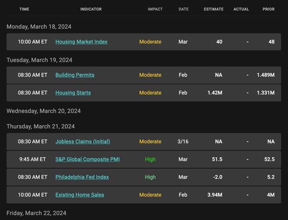This screenshot has width=288, height=220.
Task: Click the 1.489M prior value for Building Permits
Action: [x=266, y=75]
